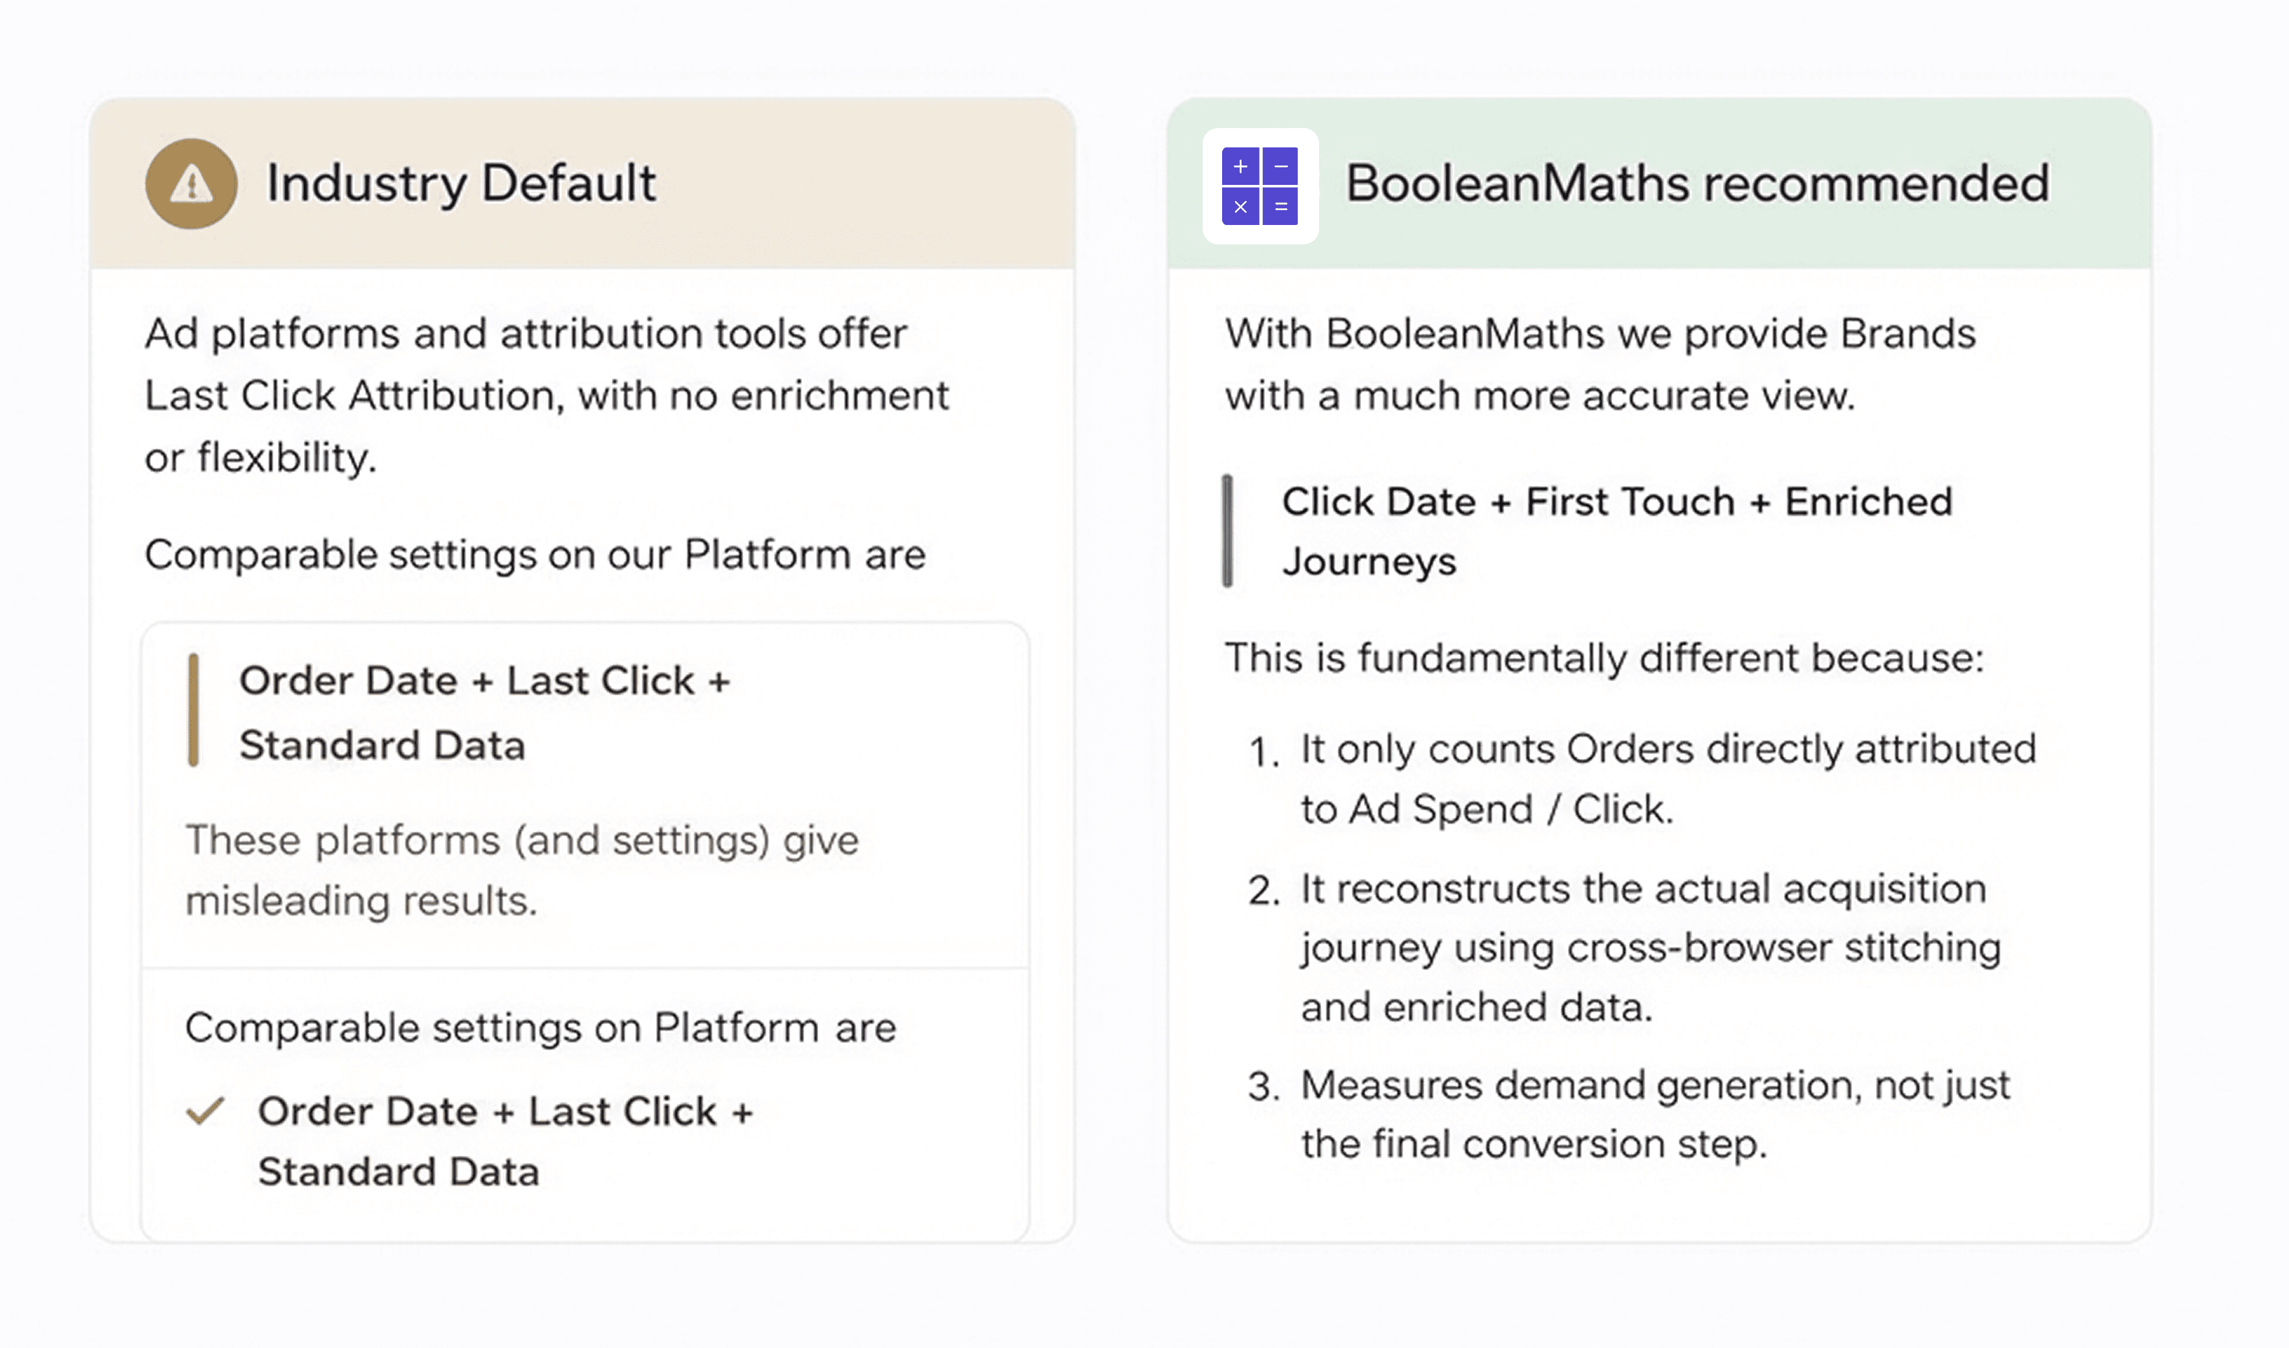
Task: Click the Last Click Attribution paragraph
Action: pyautogui.click(x=545, y=395)
